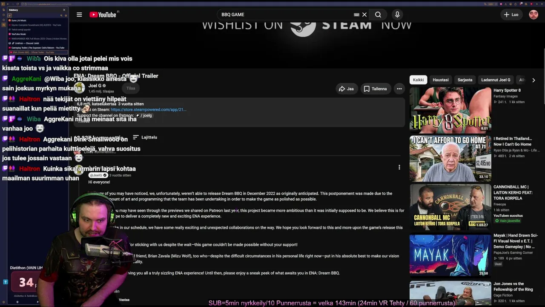This screenshot has width=545, height=307.
Task: Open the I Can't Afford To Go Home thumbnail
Action: [450, 159]
